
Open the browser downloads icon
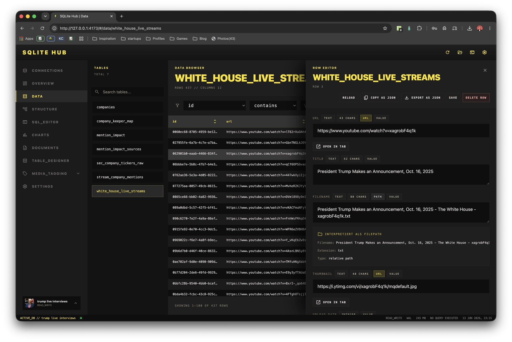pyautogui.click(x=469, y=28)
